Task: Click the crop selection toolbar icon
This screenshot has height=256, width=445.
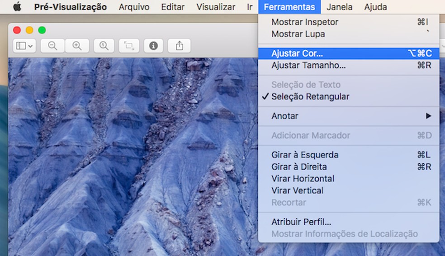Action: (129, 46)
